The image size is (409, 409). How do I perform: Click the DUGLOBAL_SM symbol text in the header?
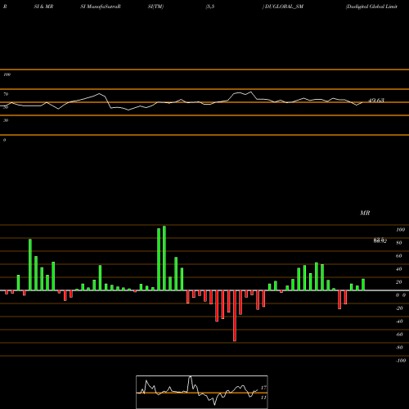coord(284,7)
